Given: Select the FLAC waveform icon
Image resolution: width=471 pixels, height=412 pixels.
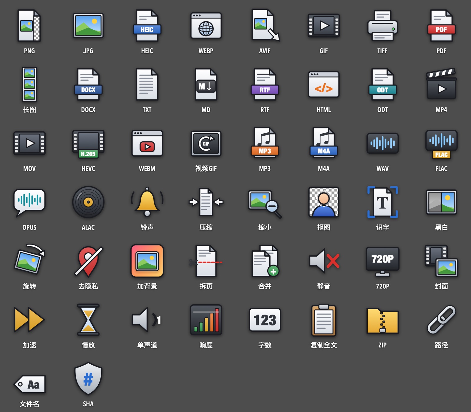Looking at the screenshot, I should (441, 144).
